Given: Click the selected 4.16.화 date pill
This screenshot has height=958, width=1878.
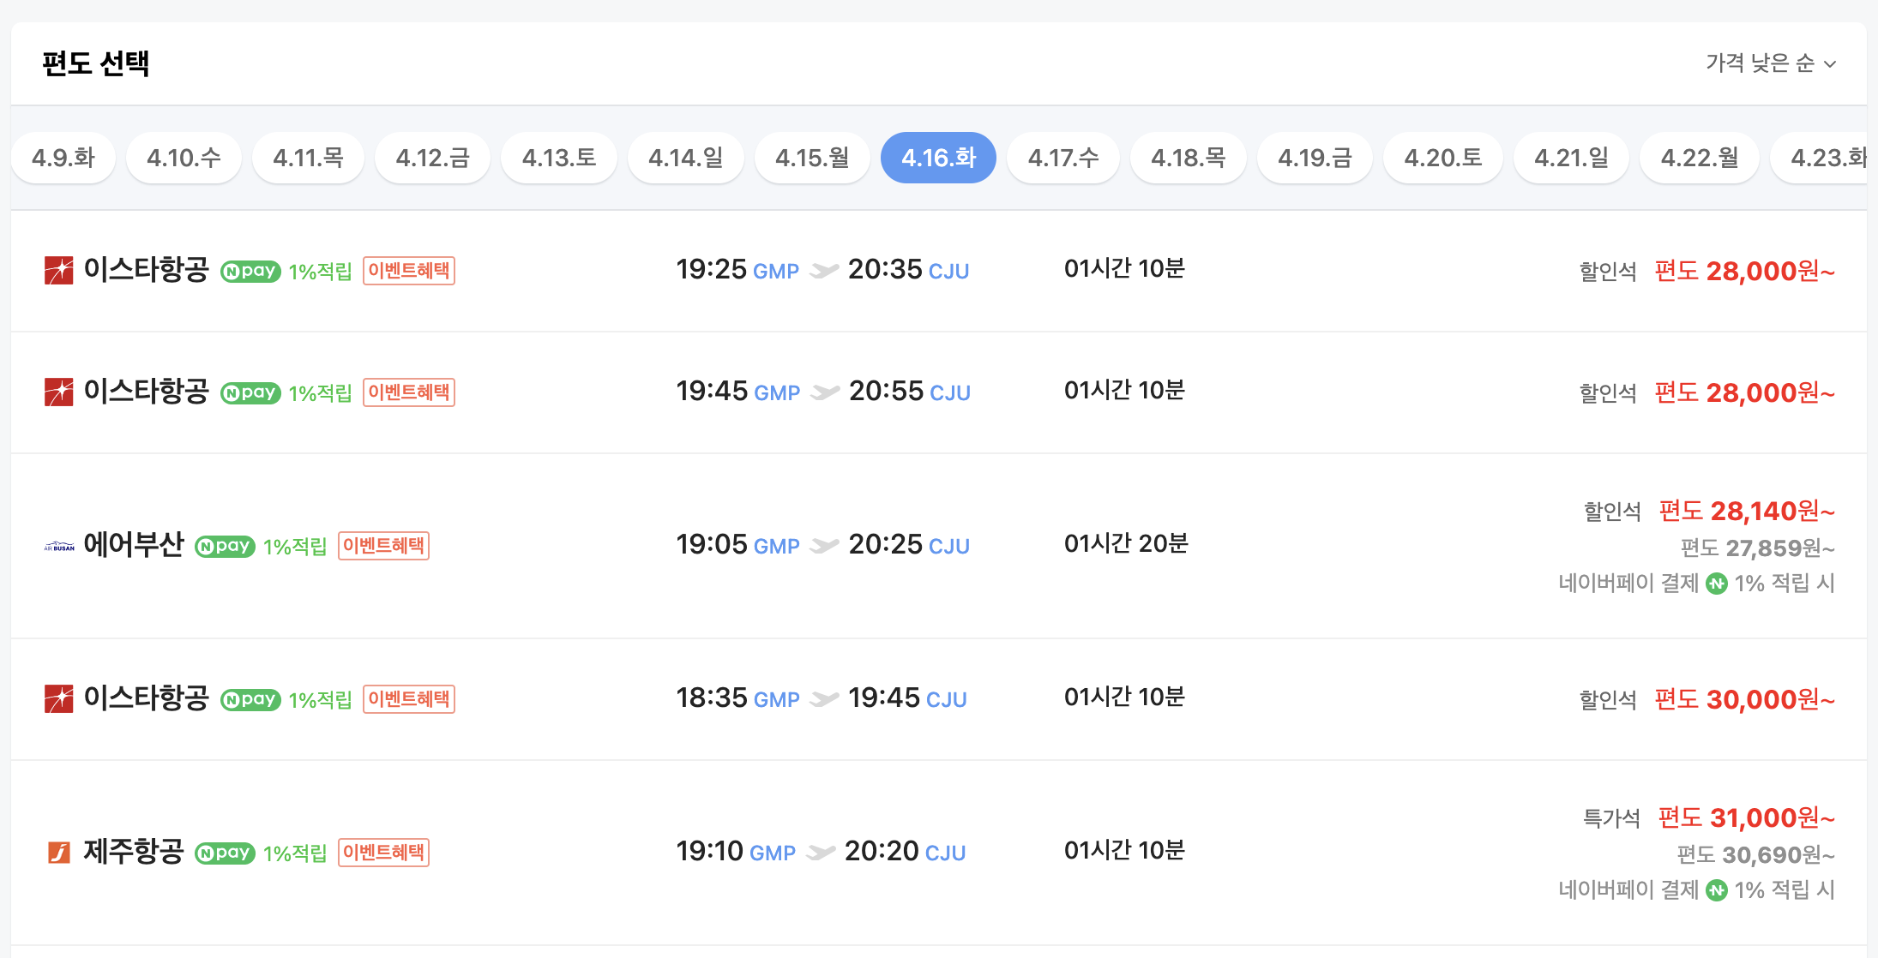Looking at the screenshot, I should (x=938, y=158).
